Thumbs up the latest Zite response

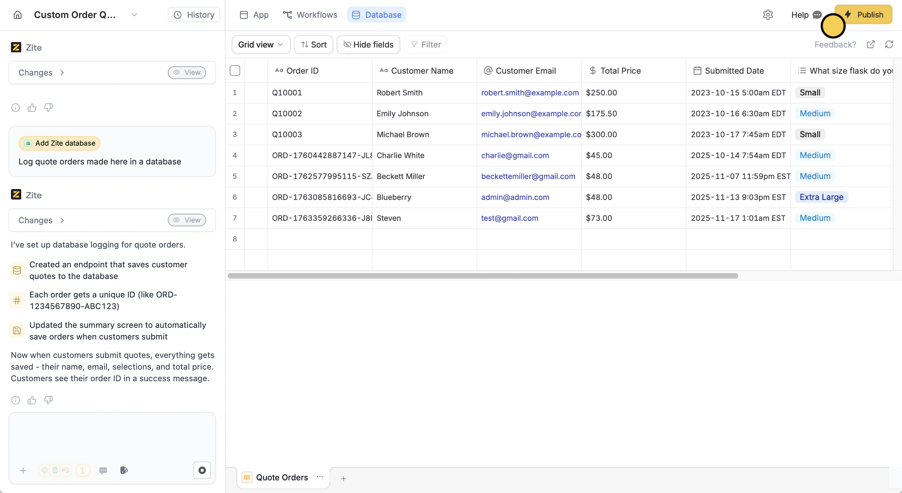click(x=32, y=400)
